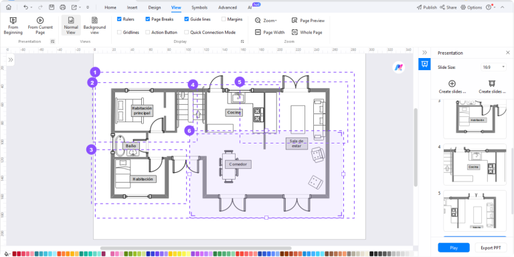Open the Insert ribbon tab
The image size is (514, 257).
(x=132, y=7)
